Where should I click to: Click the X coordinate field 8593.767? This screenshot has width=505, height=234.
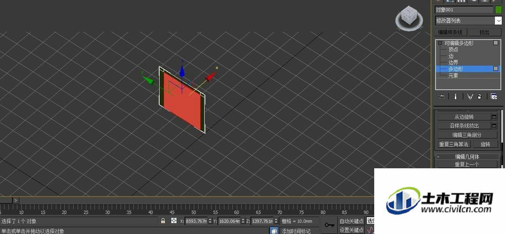pos(196,221)
